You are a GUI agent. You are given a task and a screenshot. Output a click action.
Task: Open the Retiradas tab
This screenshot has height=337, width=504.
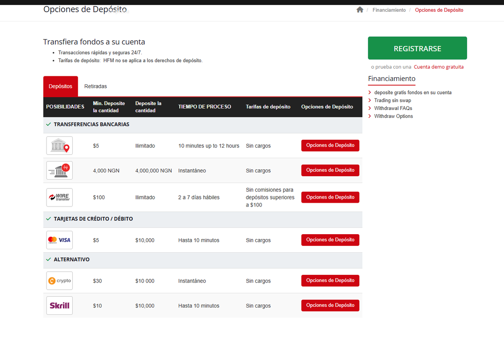click(x=96, y=86)
